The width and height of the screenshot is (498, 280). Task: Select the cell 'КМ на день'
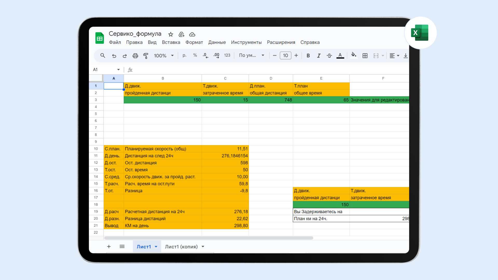coord(163,226)
